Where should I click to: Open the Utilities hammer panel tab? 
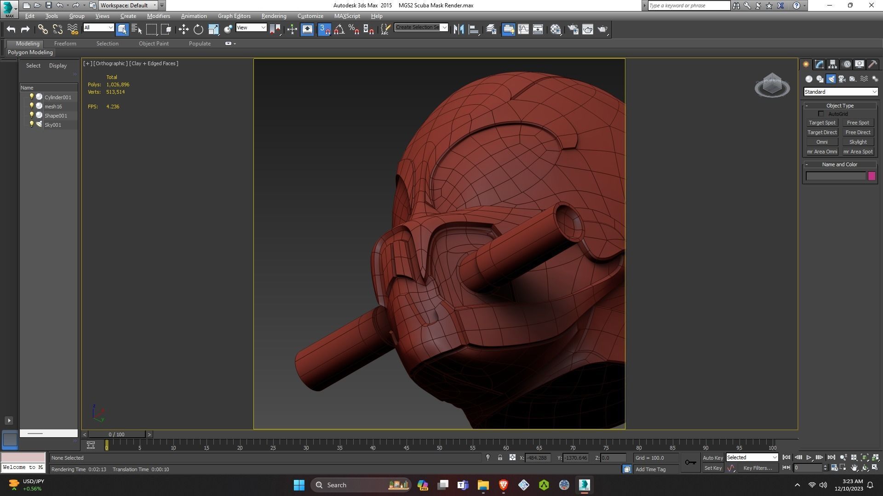pos(873,64)
